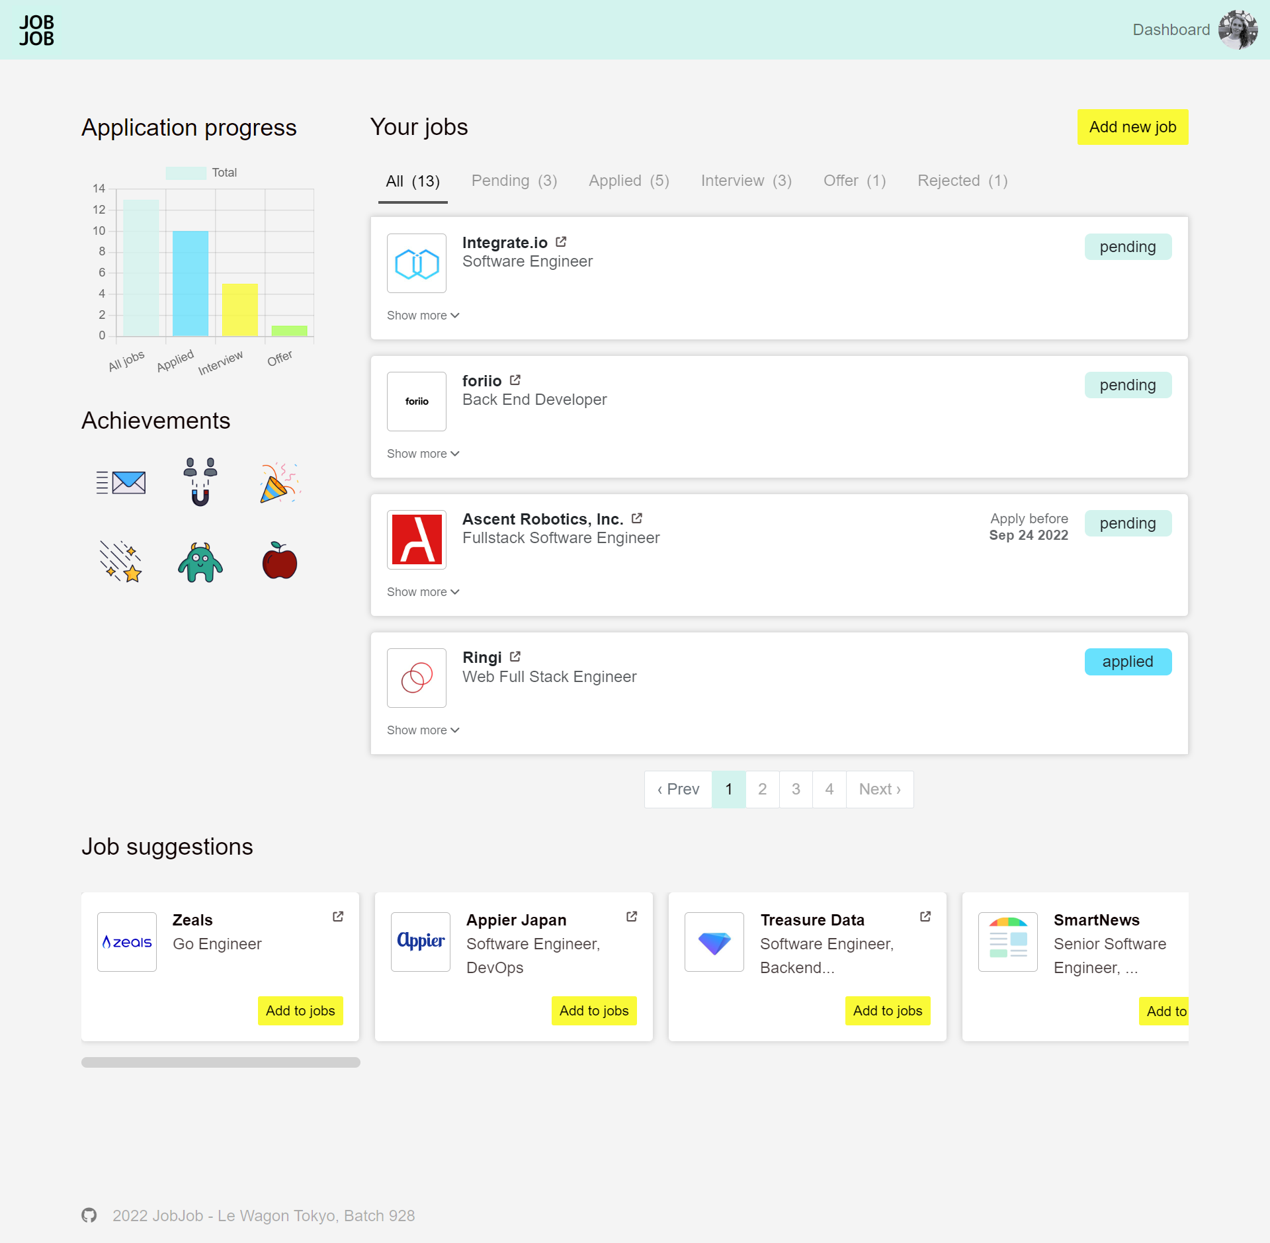Click the envelope achievement icon
The height and width of the screenshot is (1243, 1270).
(122, 482)
